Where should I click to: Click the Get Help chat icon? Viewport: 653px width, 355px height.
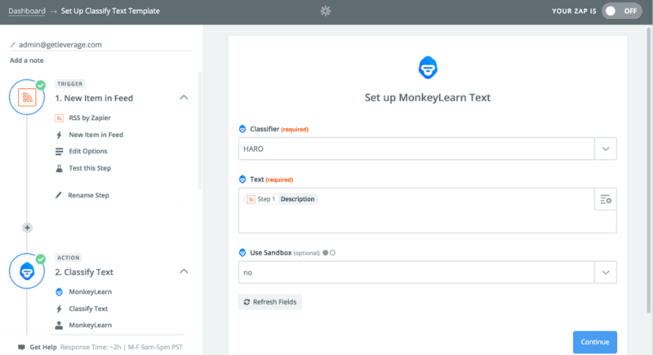click(21, 347)
